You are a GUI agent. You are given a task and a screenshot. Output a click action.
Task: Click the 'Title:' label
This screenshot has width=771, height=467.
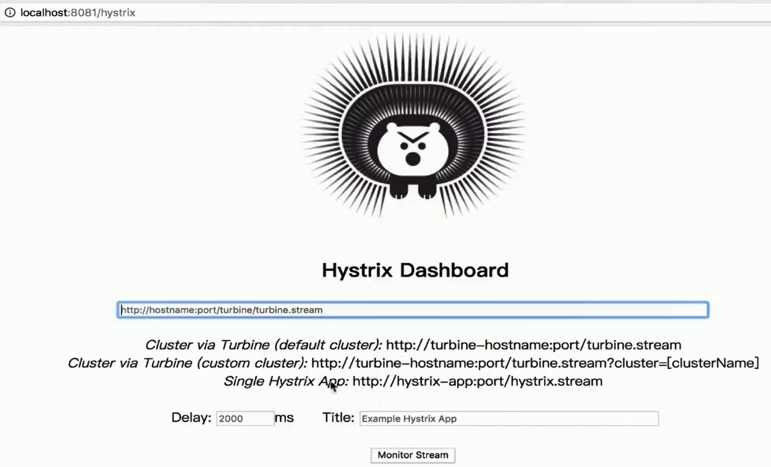pyautogui.click(x=338, y=418)
